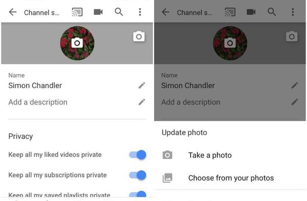Tap Channel s... title in left header

click(x=41, y=13)
